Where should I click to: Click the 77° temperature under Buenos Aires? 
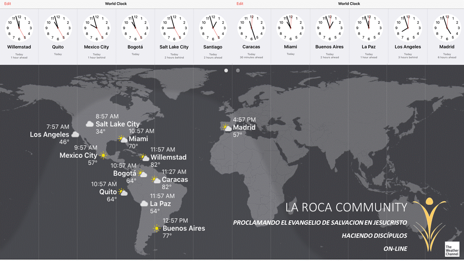point(167,236)
